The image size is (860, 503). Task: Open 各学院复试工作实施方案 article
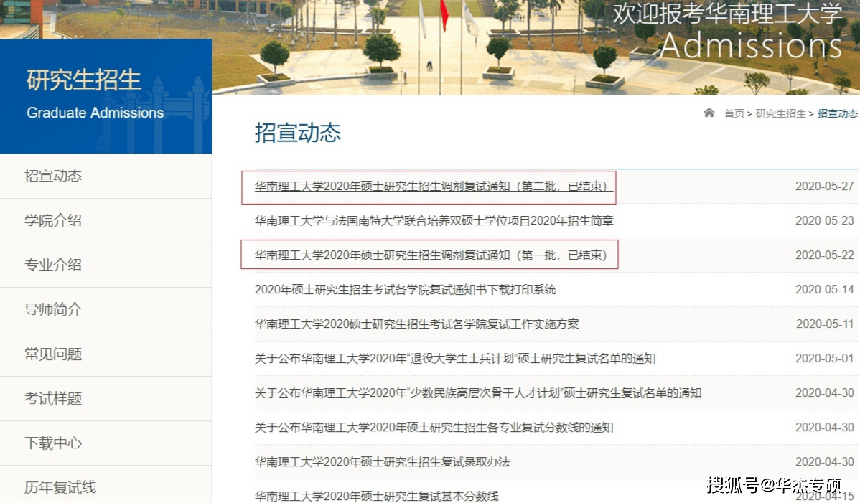pos(416,324)
